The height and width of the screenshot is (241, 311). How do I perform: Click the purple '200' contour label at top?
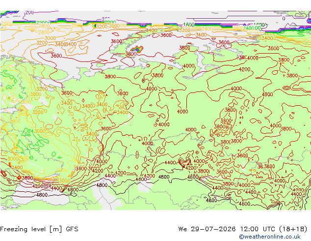[x=29, y=12]
